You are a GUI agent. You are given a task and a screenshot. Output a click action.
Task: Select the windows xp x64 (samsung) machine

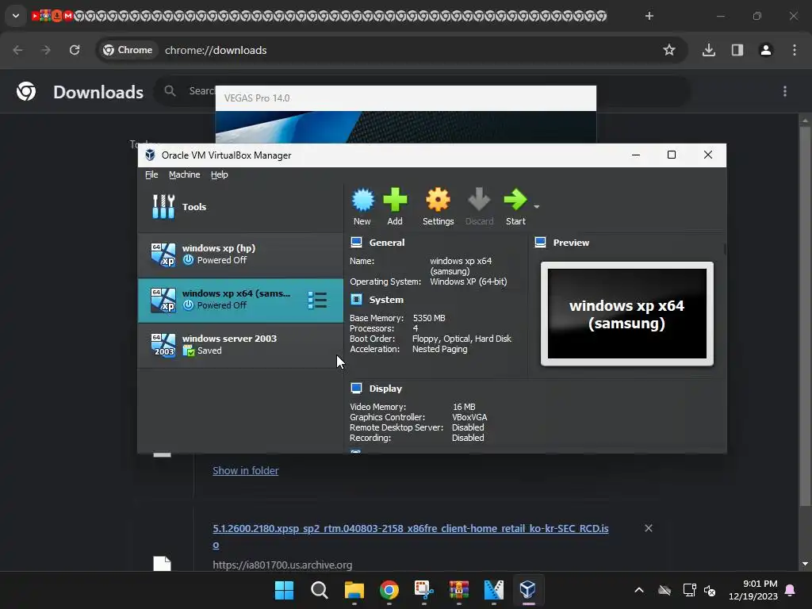click(x=240, y=300)
